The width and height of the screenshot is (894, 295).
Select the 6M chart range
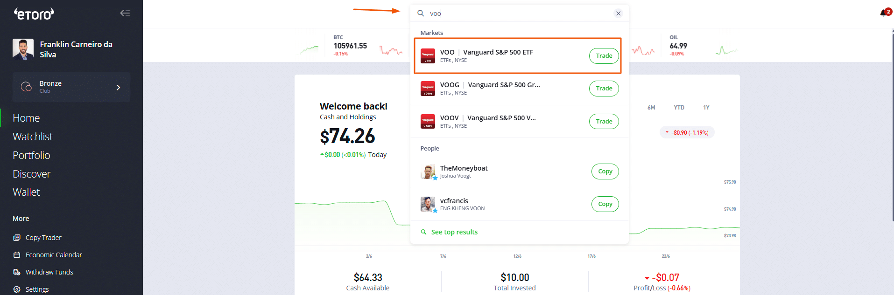[651, 108]
